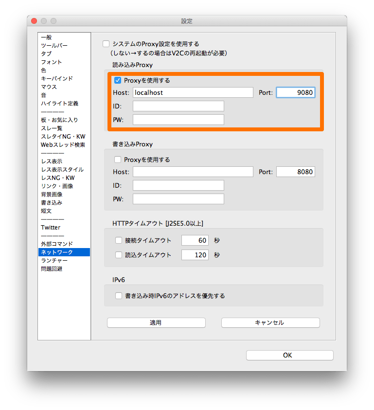Toggle 書き込み時IPv6のアドレスを優先する checkbox
The image size is (374, 410).
(119, 296)
